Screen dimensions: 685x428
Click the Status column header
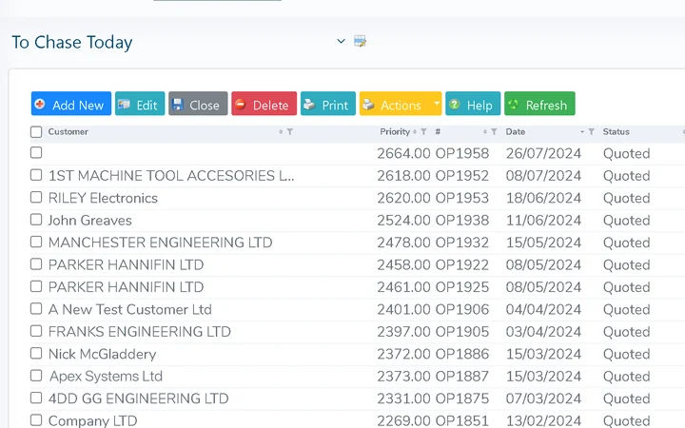point(616,131)
